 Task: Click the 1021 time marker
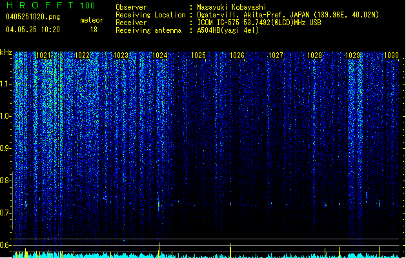pyautogui.click(x=43, y=55)
